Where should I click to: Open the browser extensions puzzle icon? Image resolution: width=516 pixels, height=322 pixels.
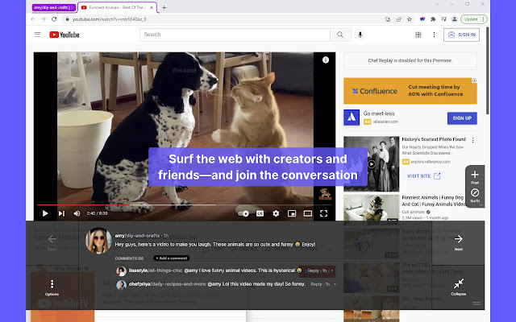[x=433, y=19]
